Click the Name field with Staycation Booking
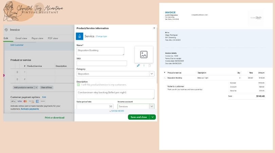This screenshot has width=275, height=153. coord(100,51)
